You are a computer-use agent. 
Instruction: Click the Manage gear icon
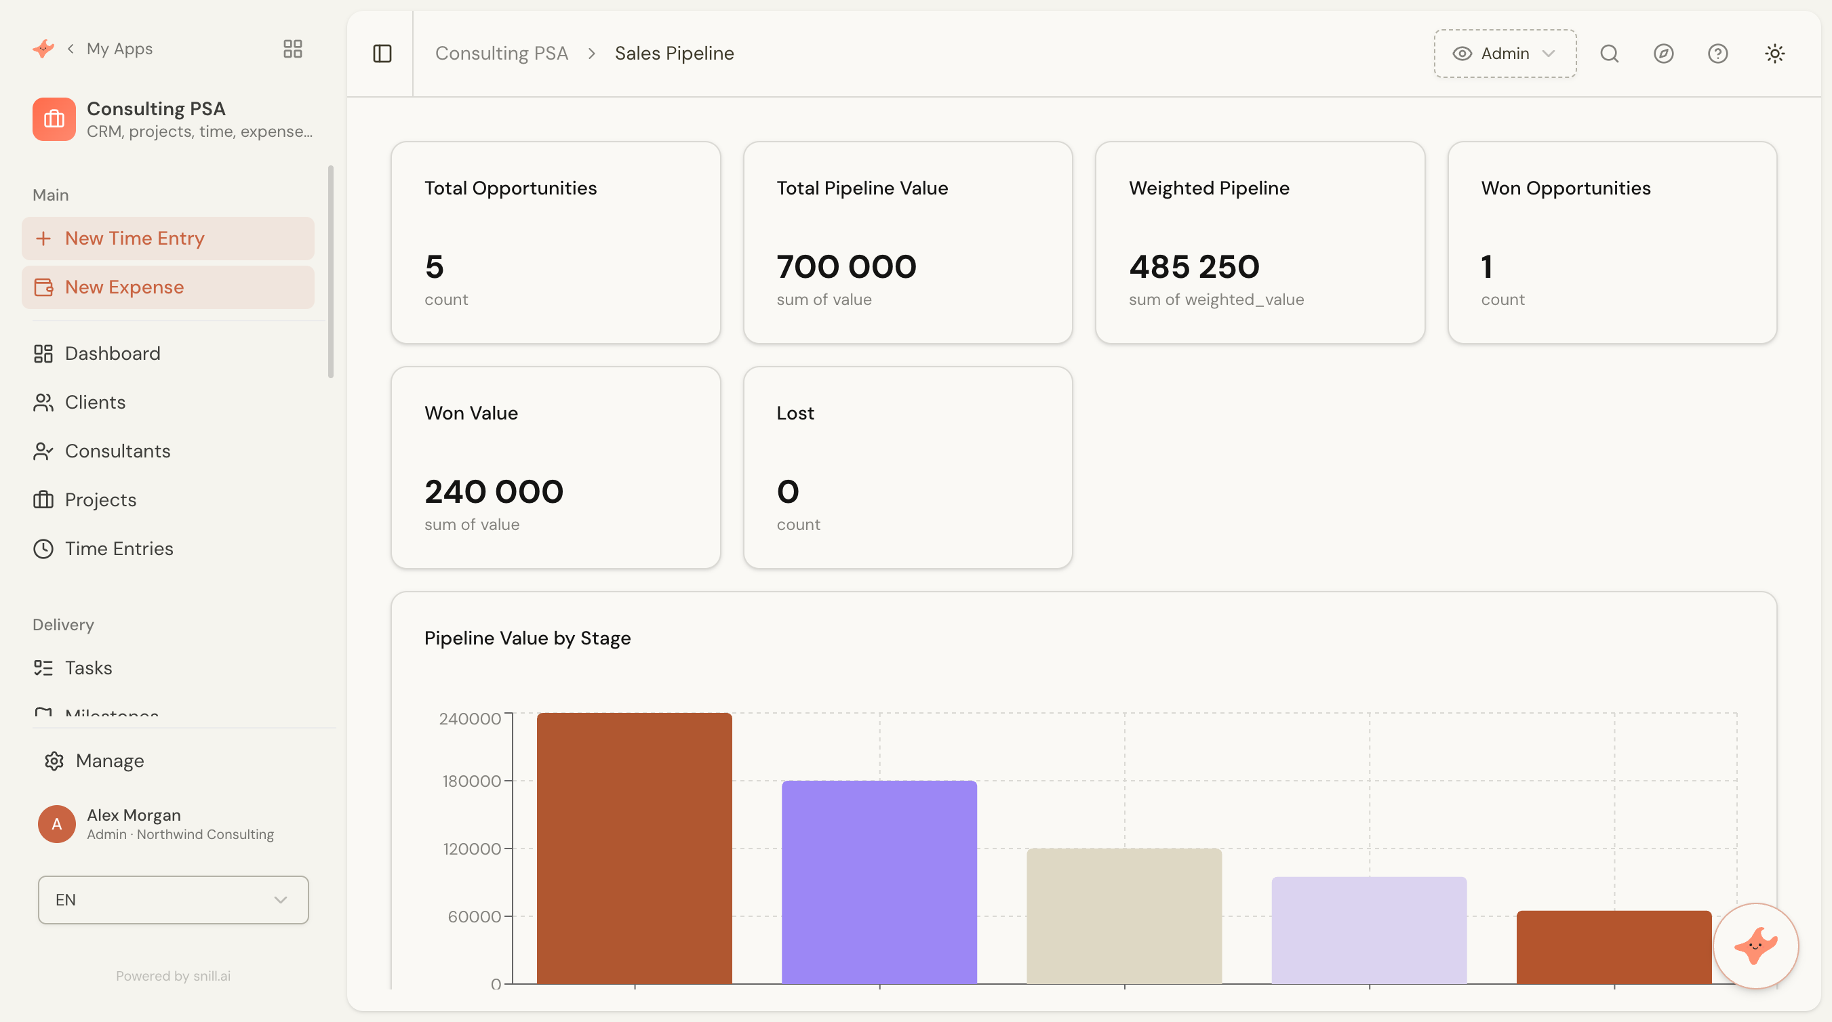(x=54, y=761)
